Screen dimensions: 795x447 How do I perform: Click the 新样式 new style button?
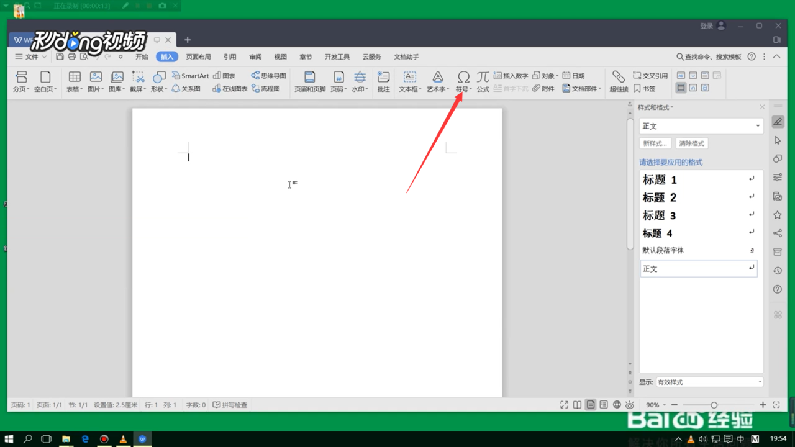tap(655, 143)
